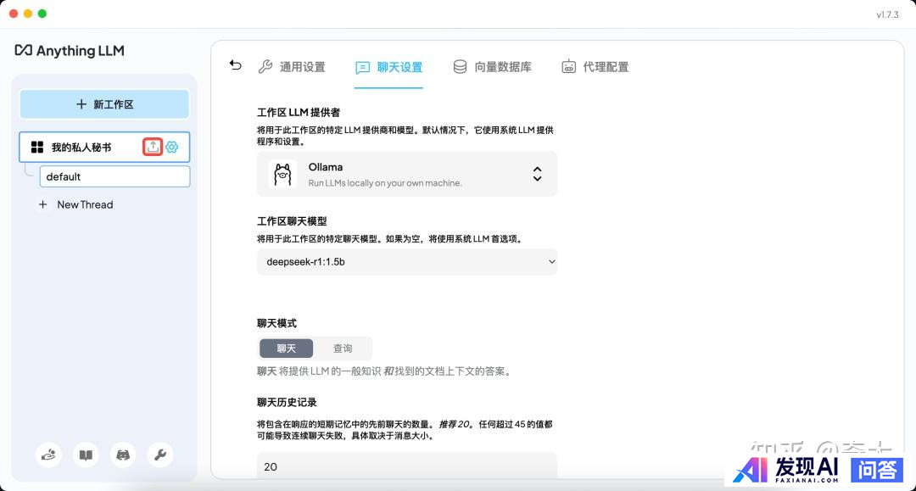Click the AnythingLLM logo
Screen dimensions: 916x491
(x=70, y=51)
